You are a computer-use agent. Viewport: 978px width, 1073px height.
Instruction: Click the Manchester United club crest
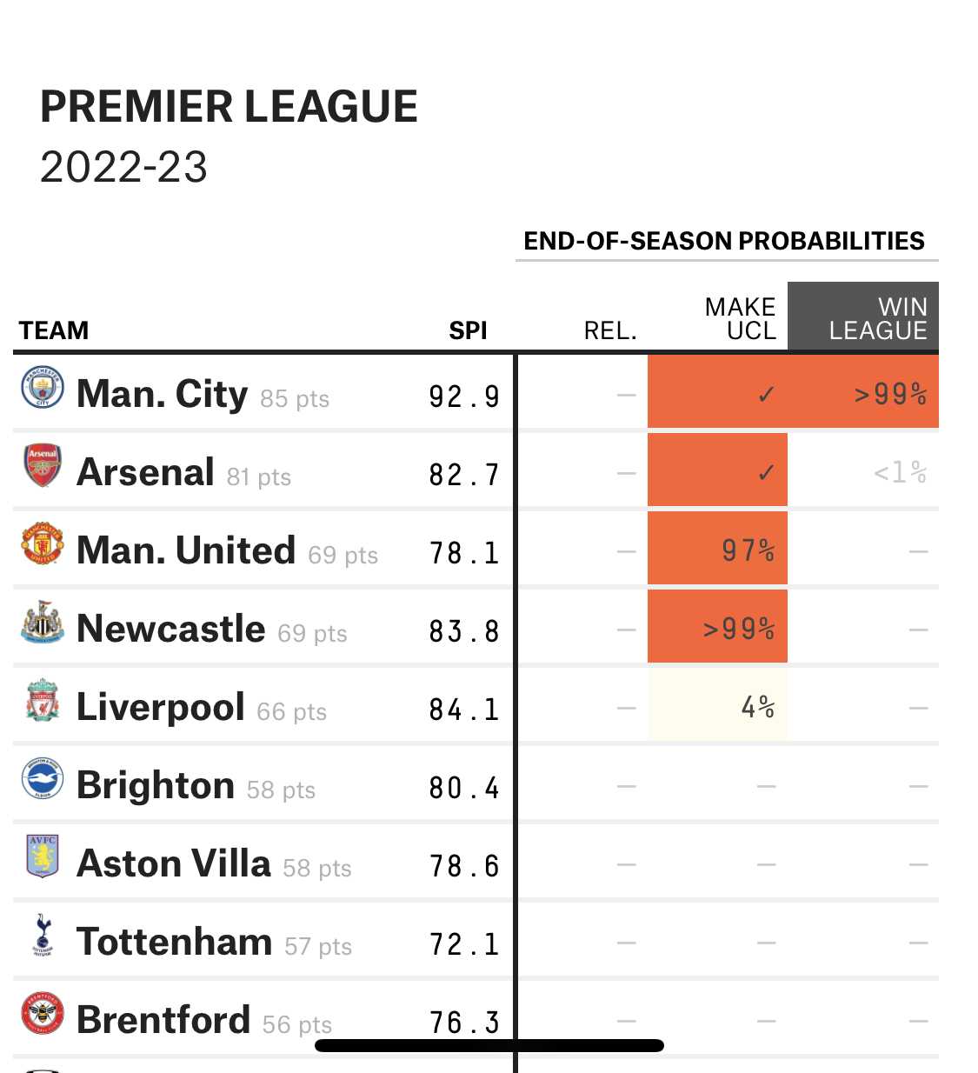(x=43, y=543)
